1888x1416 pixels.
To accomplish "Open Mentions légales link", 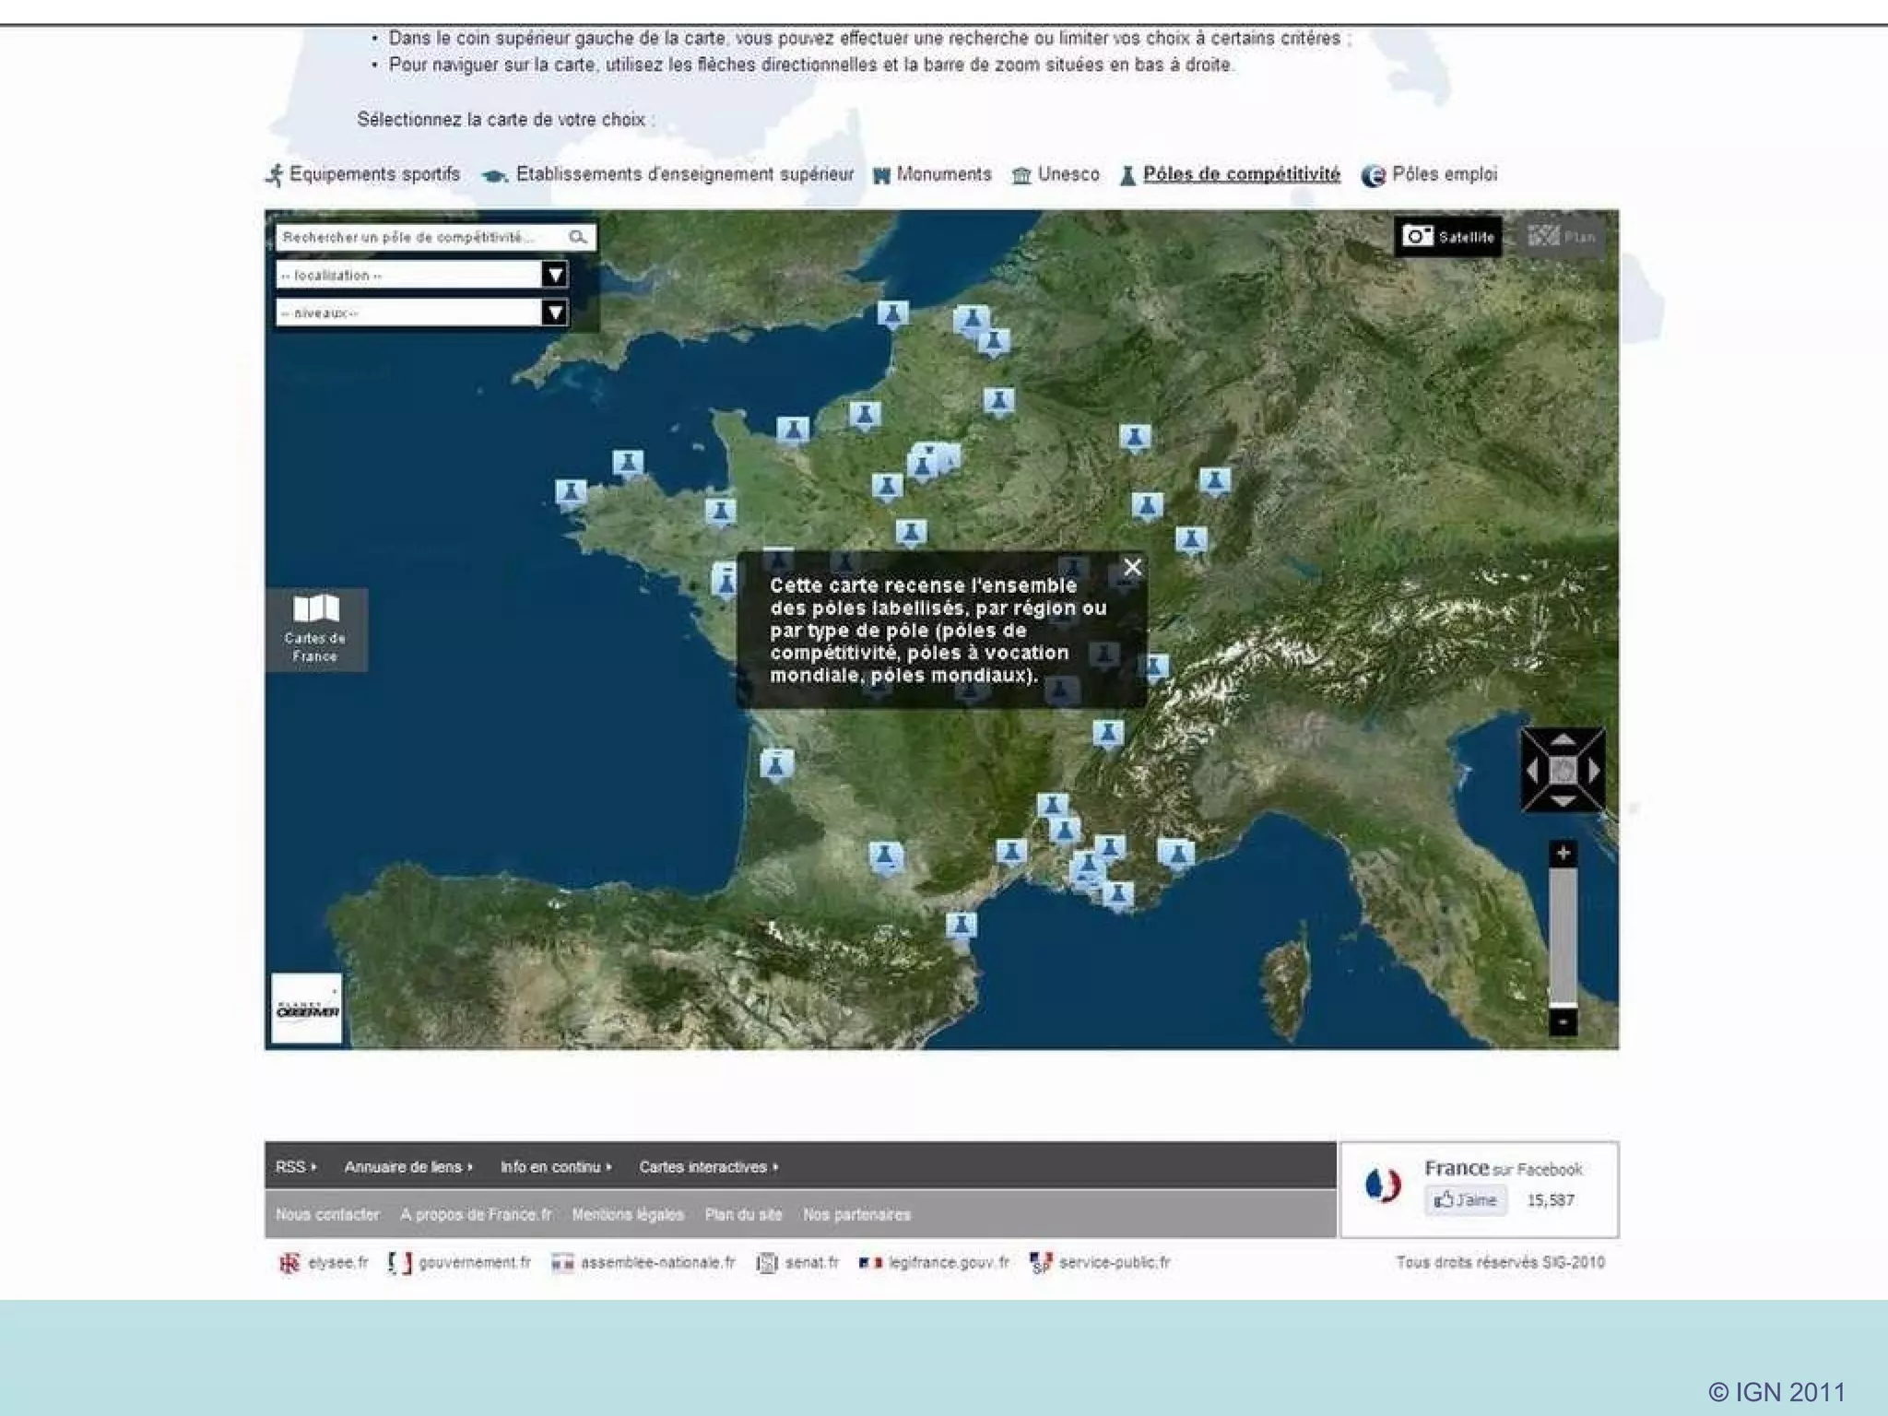I will point(628,1215).
